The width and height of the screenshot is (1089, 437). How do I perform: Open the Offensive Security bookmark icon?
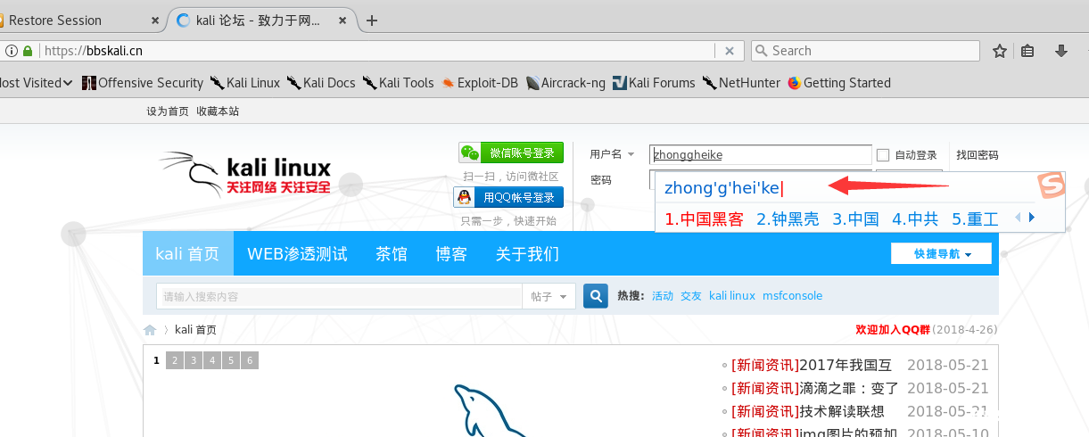[88, 83]
